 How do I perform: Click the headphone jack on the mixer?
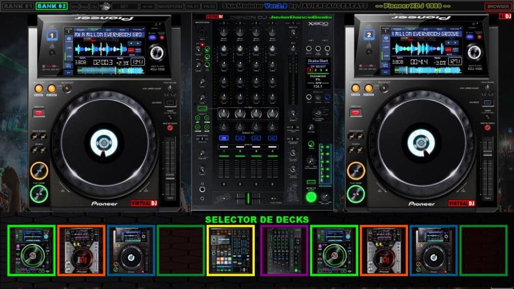pos(202,189)
